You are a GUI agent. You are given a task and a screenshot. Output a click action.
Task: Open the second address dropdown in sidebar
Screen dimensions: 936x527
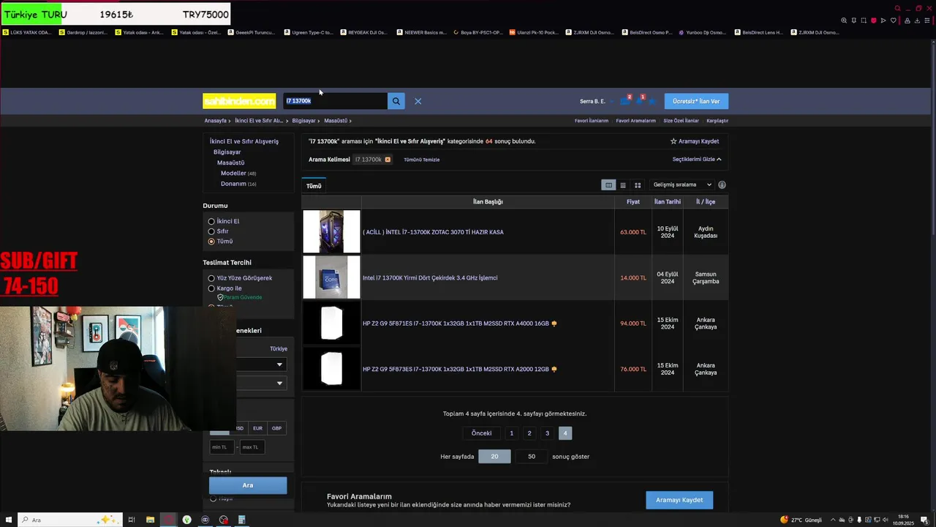tap(260, 383)
